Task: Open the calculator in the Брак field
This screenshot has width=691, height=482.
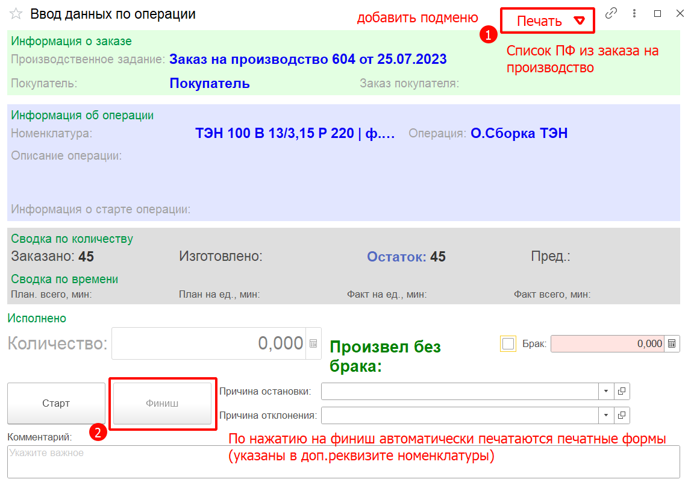Action: pyautogui.click(x=672, y=343)
